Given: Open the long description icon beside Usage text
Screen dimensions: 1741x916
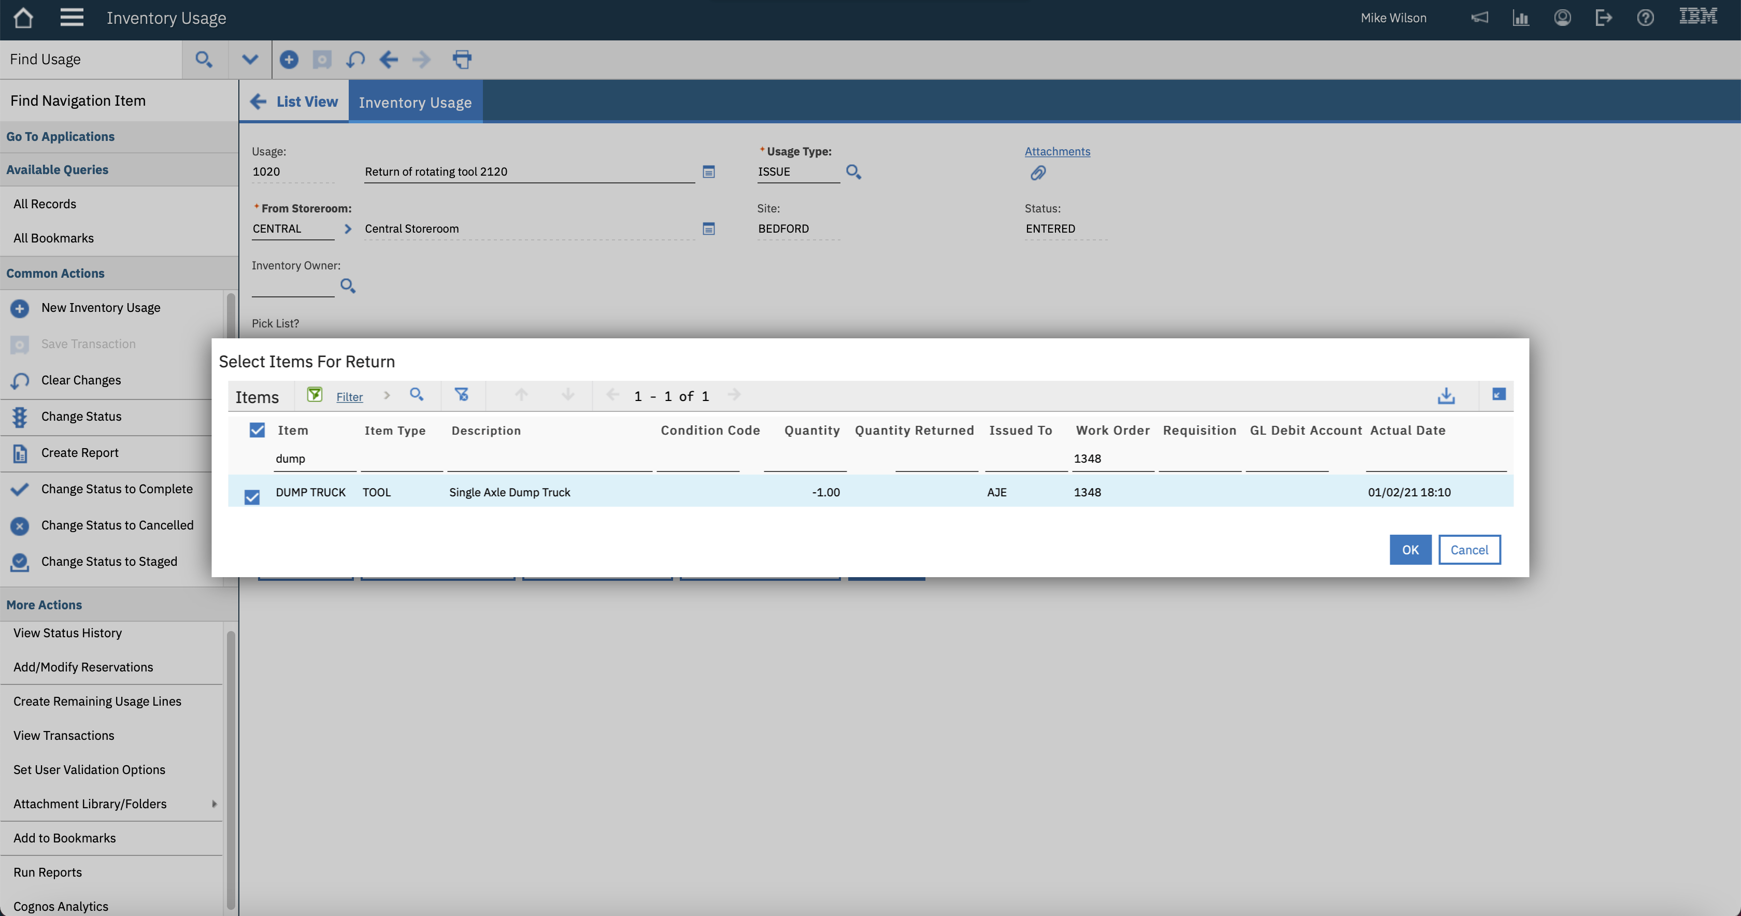Looking at the screenshot, I should pyautogui.click(x=708, y=171).
